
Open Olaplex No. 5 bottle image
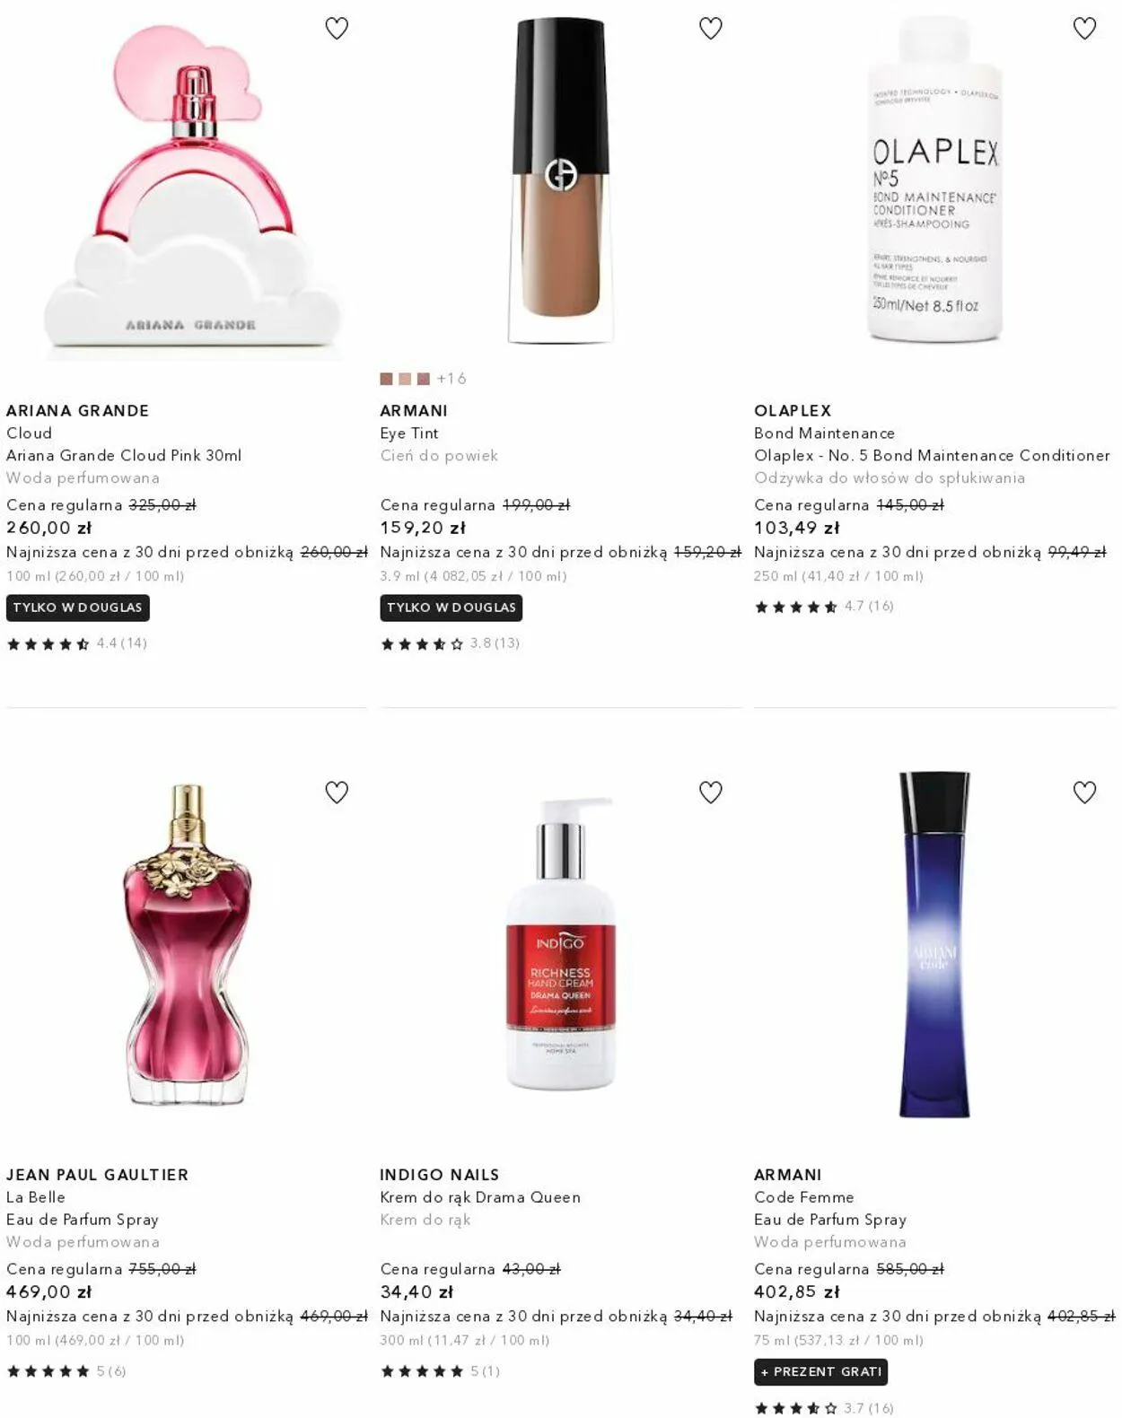[934, 179]
